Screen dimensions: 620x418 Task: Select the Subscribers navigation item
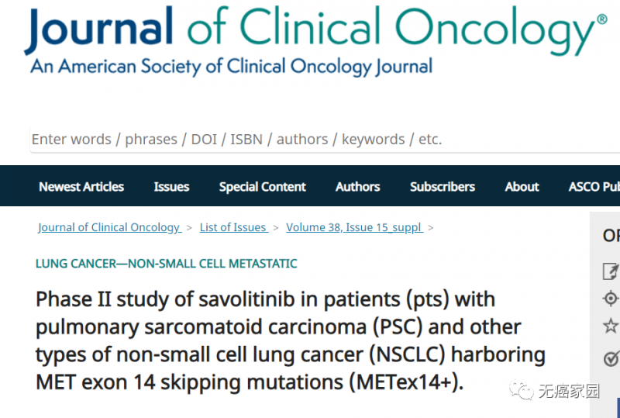pyautogui.click(x=443, y=186)
